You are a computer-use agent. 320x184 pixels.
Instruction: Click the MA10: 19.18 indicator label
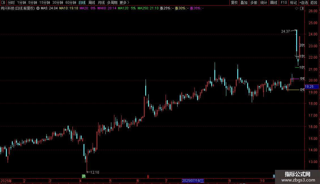69,8
